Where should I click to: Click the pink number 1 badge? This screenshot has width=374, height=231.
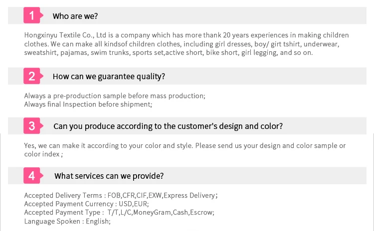[33, 15]
